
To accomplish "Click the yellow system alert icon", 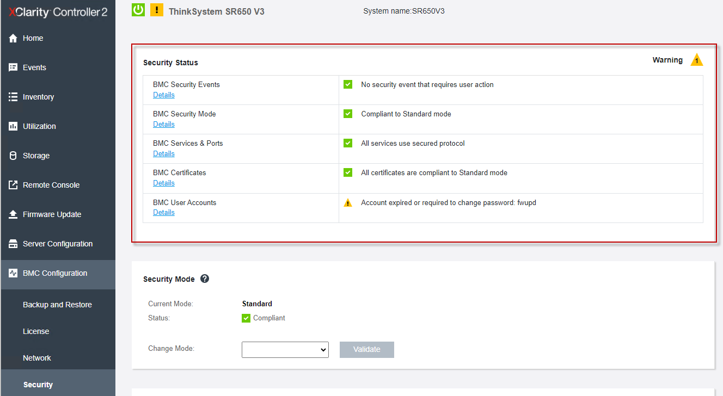I will tap(157, 10).
